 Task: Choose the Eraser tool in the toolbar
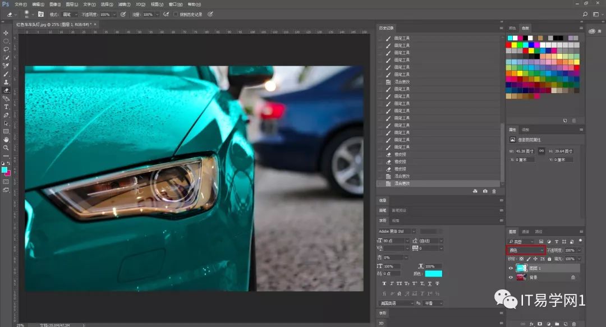[x=6, y=90]
